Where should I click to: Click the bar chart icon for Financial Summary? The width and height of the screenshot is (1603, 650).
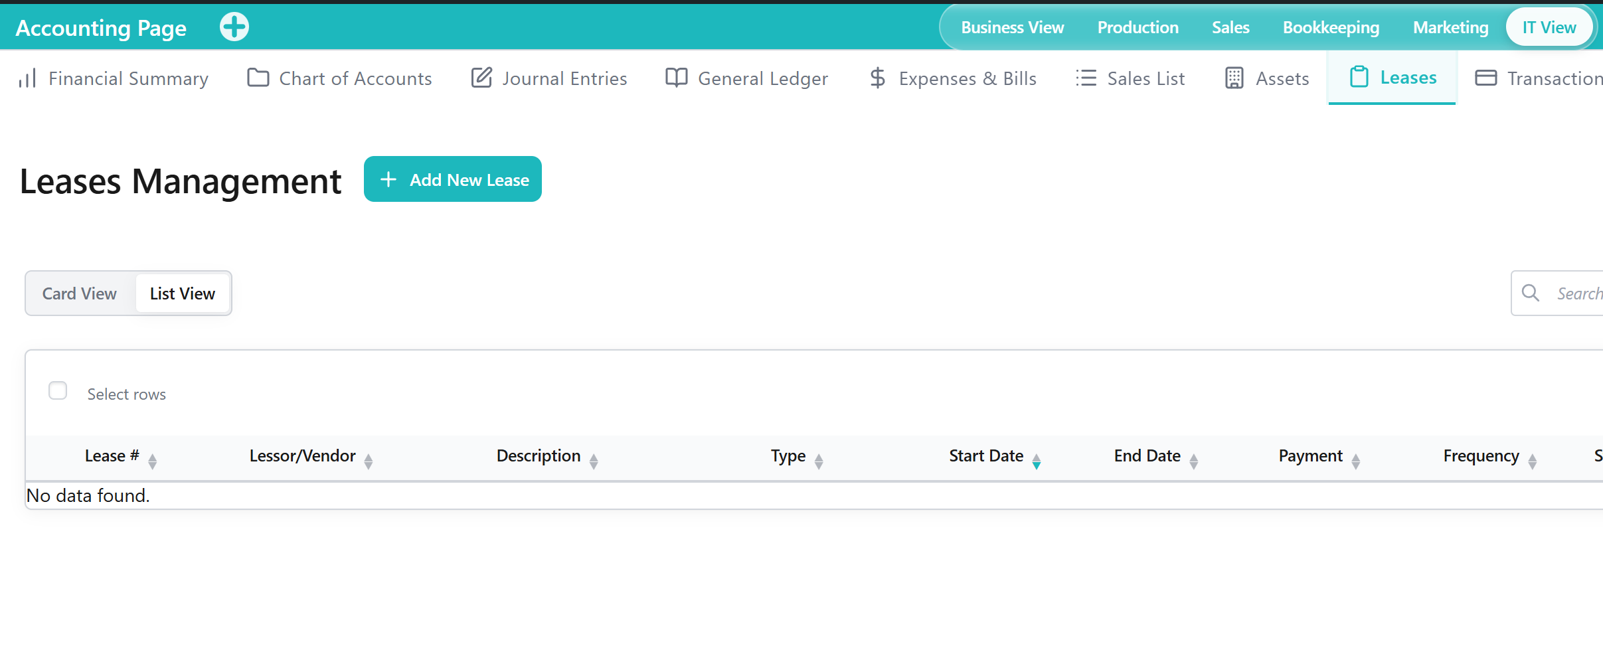click(x=27, y=78)
